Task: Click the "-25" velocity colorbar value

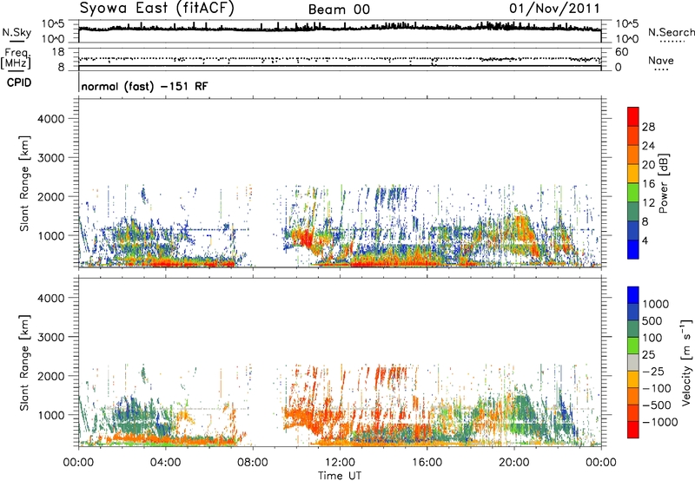Action: [653, 372]
